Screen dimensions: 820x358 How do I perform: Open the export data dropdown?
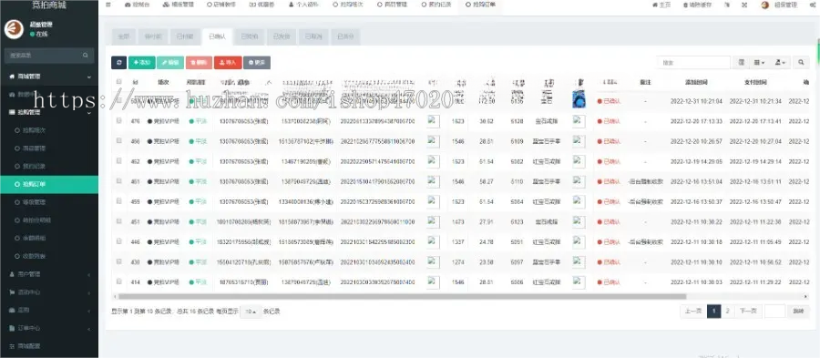click(780, 63)
